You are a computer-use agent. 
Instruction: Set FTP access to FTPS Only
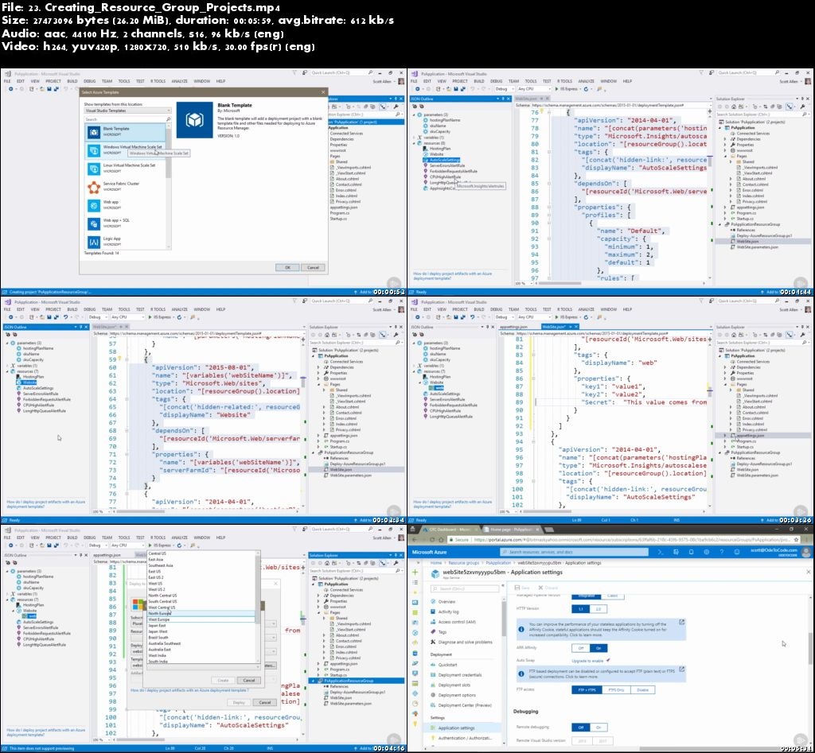pos(617,689)
